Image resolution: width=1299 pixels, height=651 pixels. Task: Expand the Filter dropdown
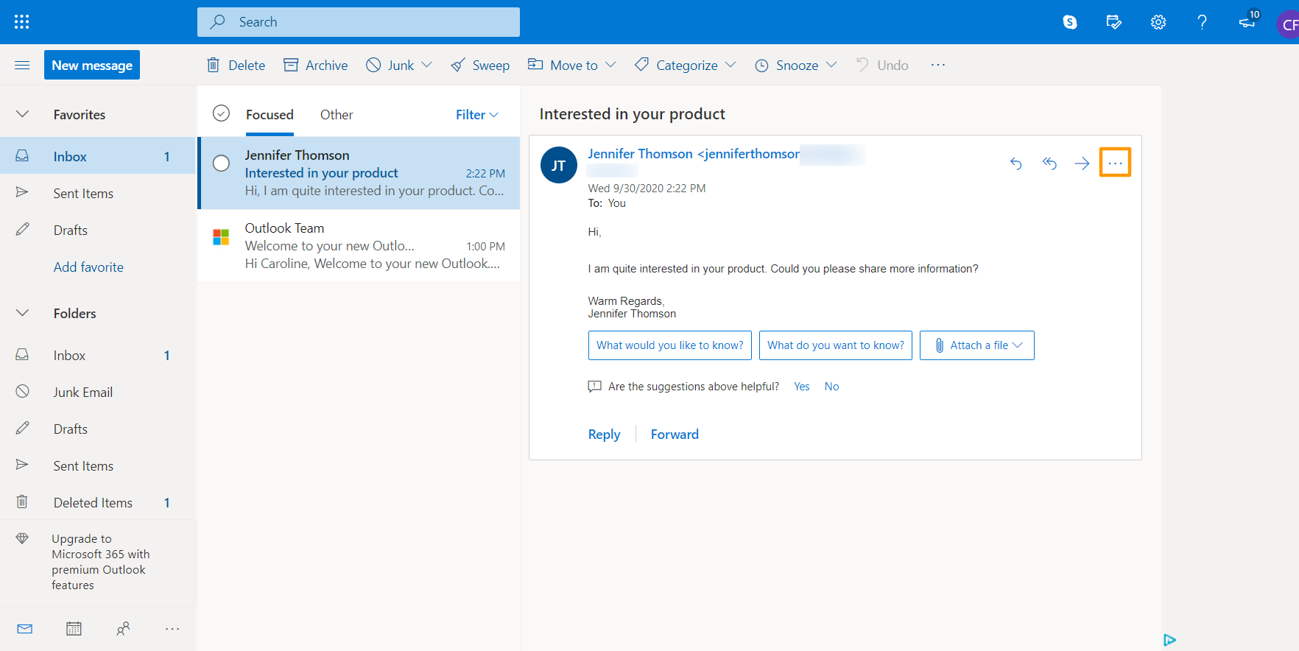point(476,115)
